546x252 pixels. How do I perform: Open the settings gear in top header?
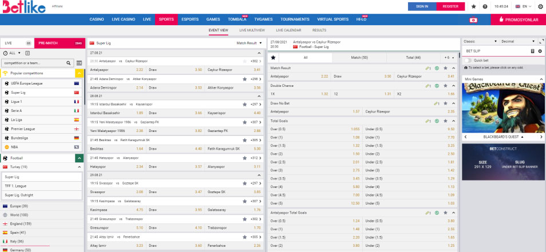540,6
